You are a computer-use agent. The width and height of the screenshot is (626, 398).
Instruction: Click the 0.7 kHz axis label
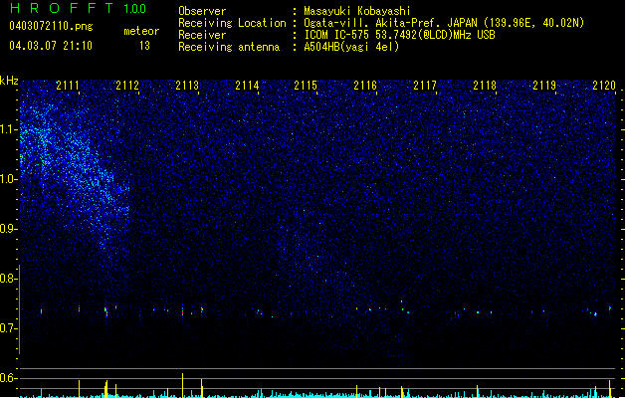click(8, 328)
